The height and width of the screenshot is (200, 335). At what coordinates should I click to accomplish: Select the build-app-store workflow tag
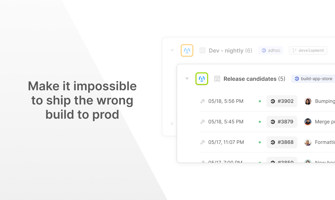(313, 79)
